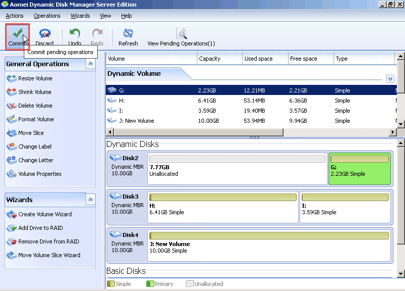Collapse the Dynamic Volume group
The height and width of the screenshot is (291, 405).
coord(390,79)
